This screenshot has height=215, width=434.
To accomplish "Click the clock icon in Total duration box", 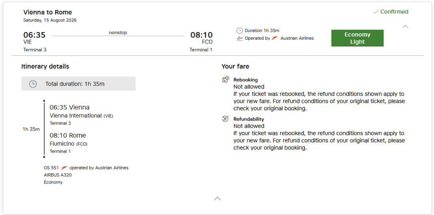I will [33, 84].
